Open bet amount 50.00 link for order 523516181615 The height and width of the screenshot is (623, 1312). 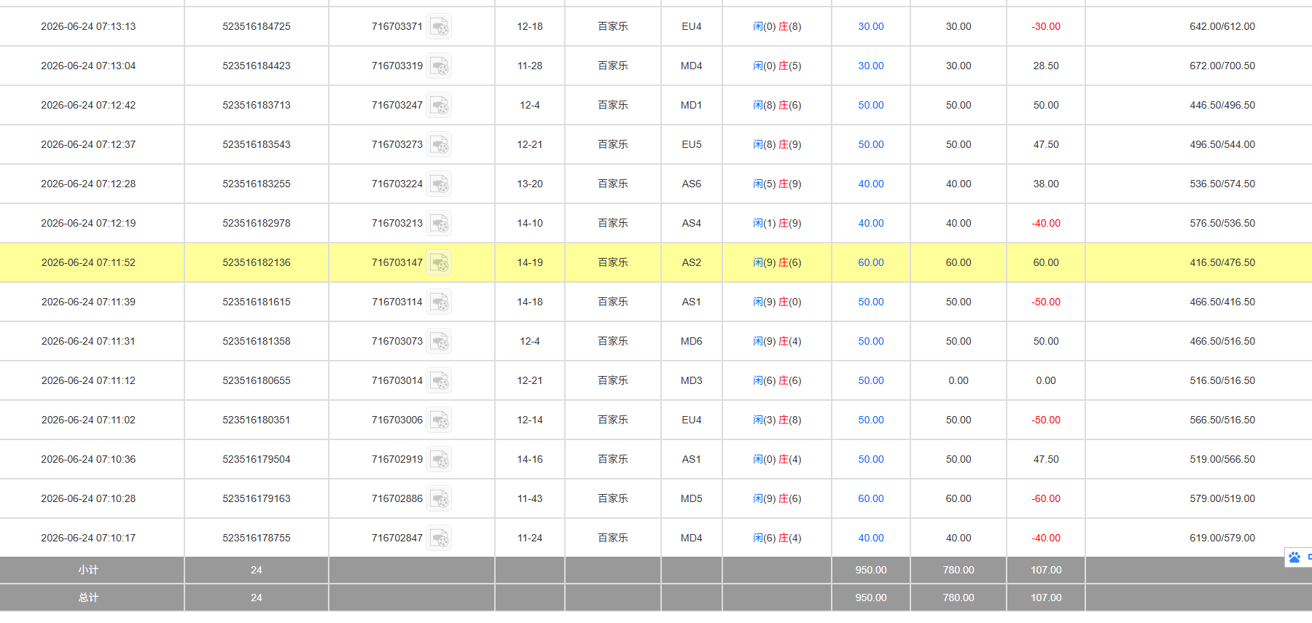click(x=870, y=302)
